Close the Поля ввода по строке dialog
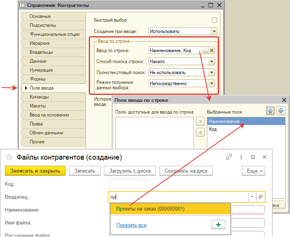 click(x=284, y=100)
